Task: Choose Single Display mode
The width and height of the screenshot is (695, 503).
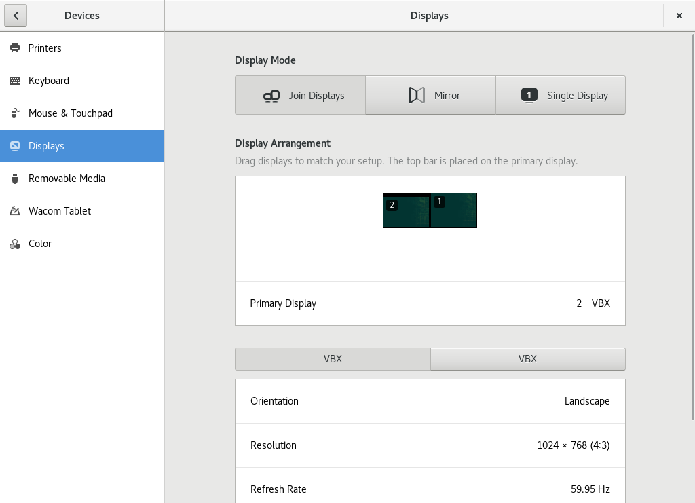Action: 561,96
